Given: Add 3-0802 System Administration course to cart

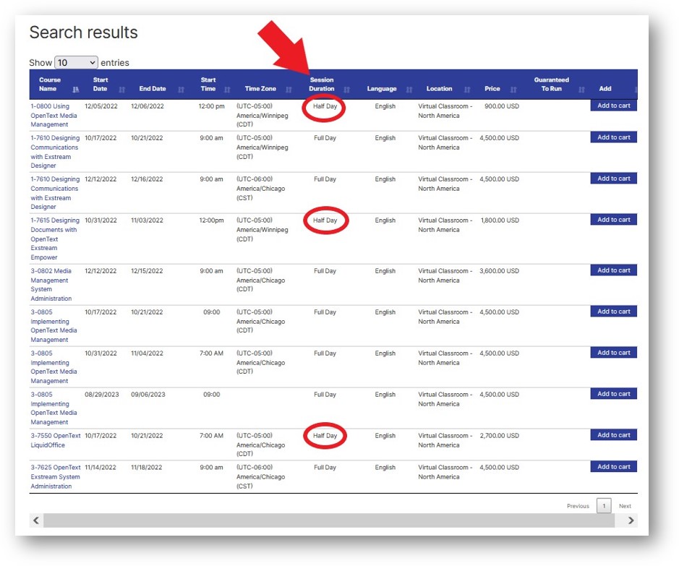Looking at the screenshot, I should (x=614, y=270).
